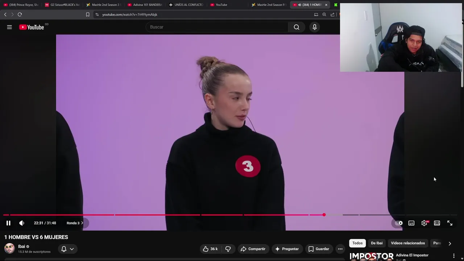Reload the page with refresh icon
This screenshot has height=261, width=464.
(x=20, y=14)
